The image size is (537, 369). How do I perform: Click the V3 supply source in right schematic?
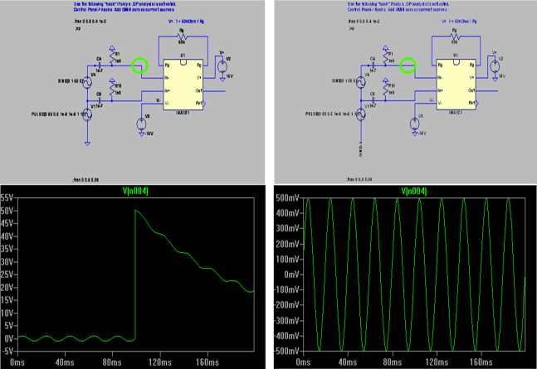coord(415,123)
